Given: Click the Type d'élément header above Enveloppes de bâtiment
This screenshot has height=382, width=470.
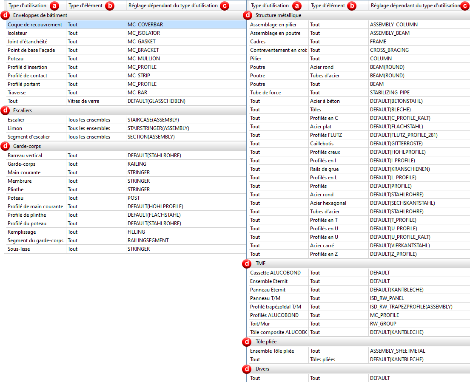Looking at the screenshot, I should tap(85, 6).
